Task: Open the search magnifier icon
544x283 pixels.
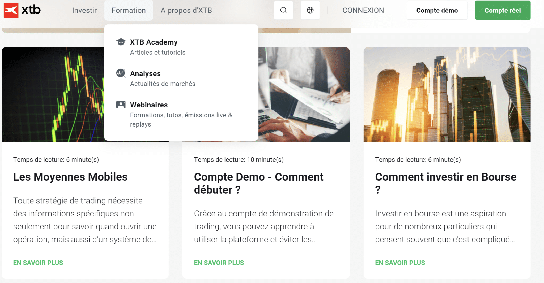Action: click(283, 10)
